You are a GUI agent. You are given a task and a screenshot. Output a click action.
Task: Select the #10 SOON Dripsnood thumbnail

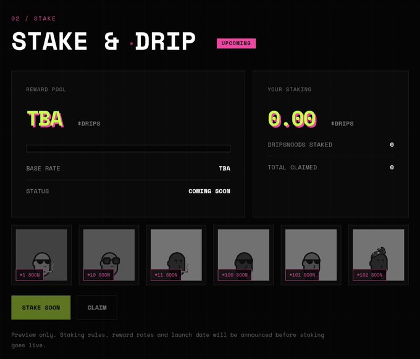click(x=109, y=255)
